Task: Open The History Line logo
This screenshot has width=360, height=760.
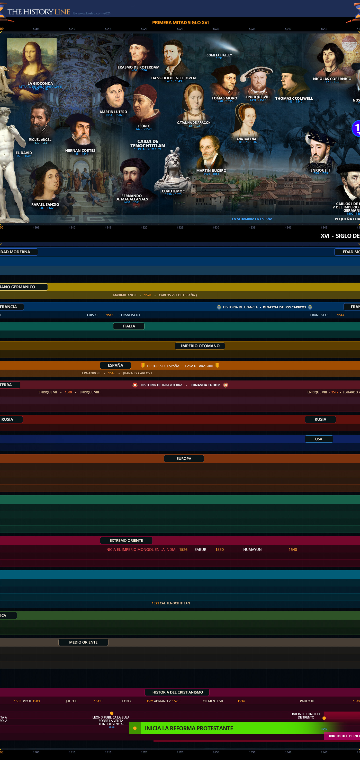Action: 39,12
